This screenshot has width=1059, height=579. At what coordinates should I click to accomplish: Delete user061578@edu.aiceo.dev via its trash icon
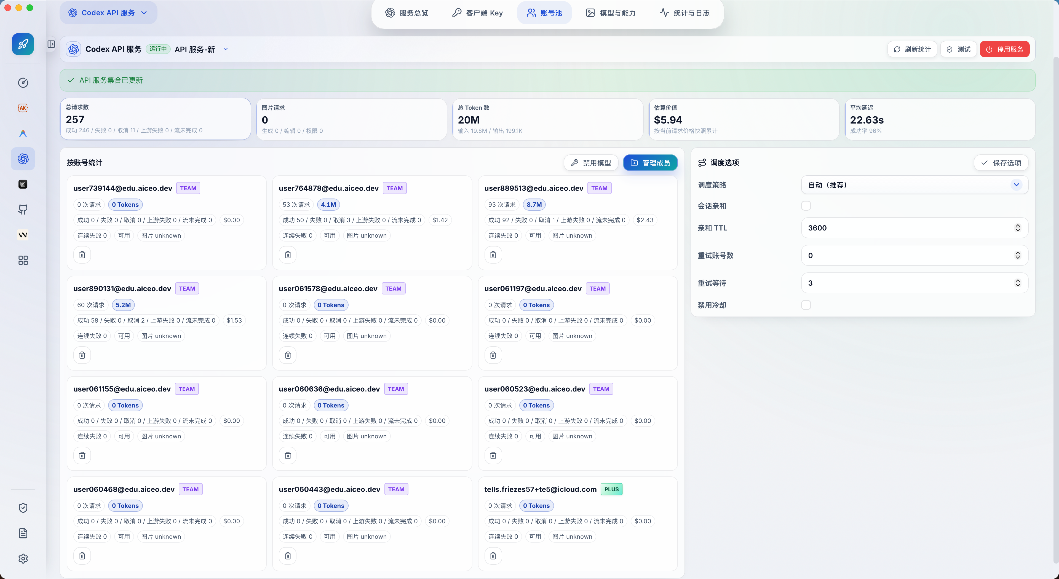[x=288, y=355]
